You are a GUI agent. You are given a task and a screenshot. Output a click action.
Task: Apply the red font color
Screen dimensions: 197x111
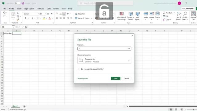tap(50, 18)
